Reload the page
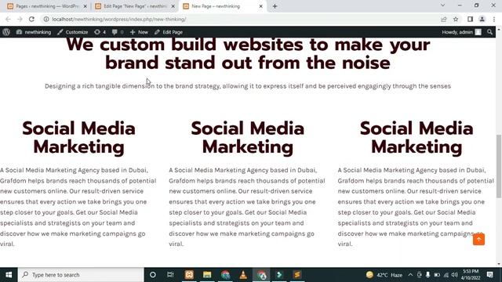 (31, 19)
